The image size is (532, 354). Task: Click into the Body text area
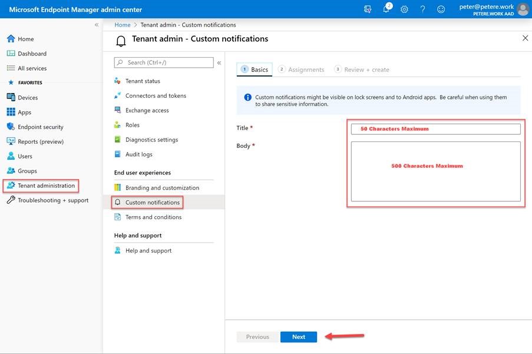[435, 171]
